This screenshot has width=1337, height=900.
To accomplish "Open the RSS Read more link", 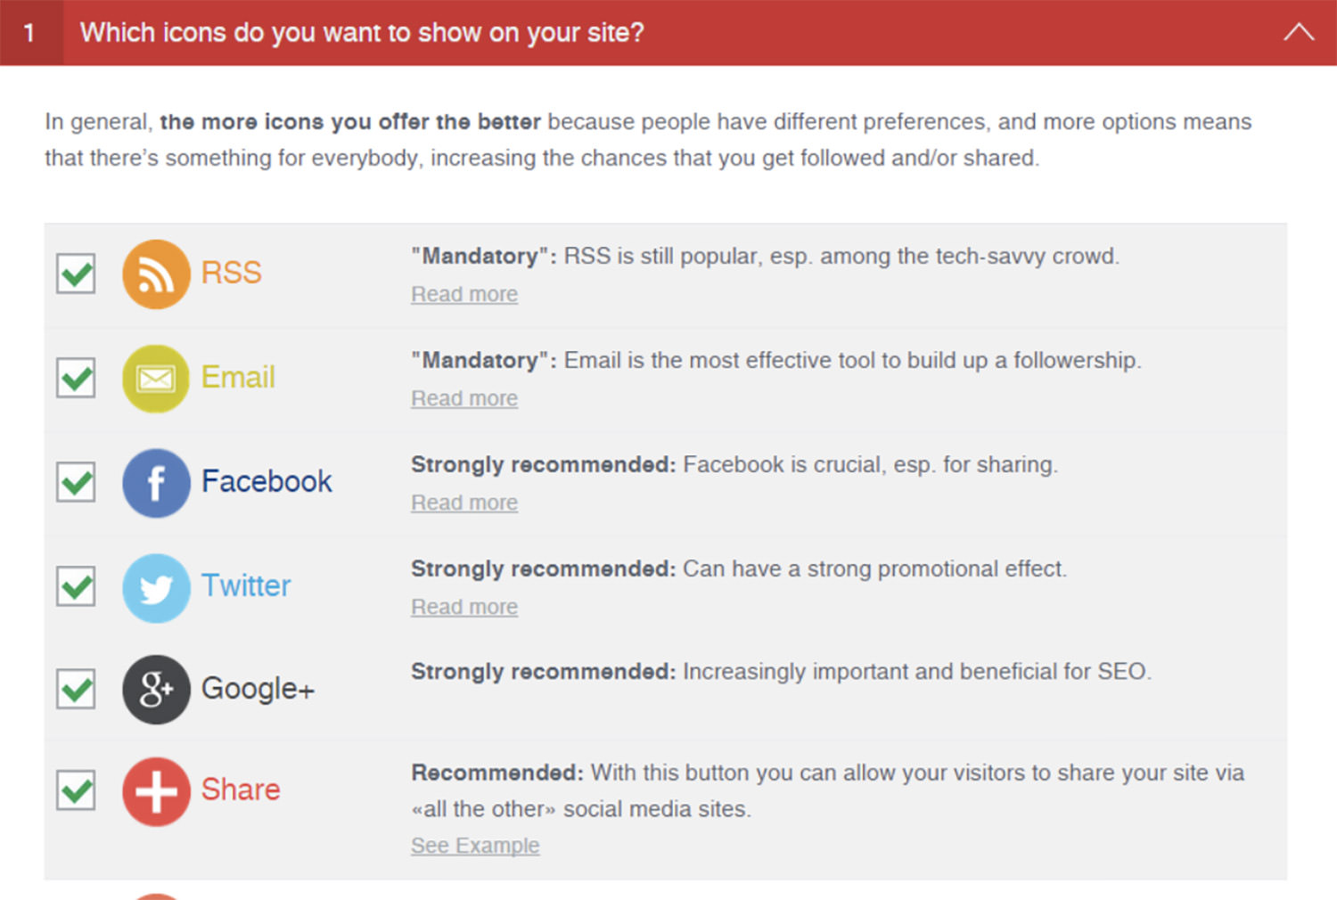I will (464, 294).
